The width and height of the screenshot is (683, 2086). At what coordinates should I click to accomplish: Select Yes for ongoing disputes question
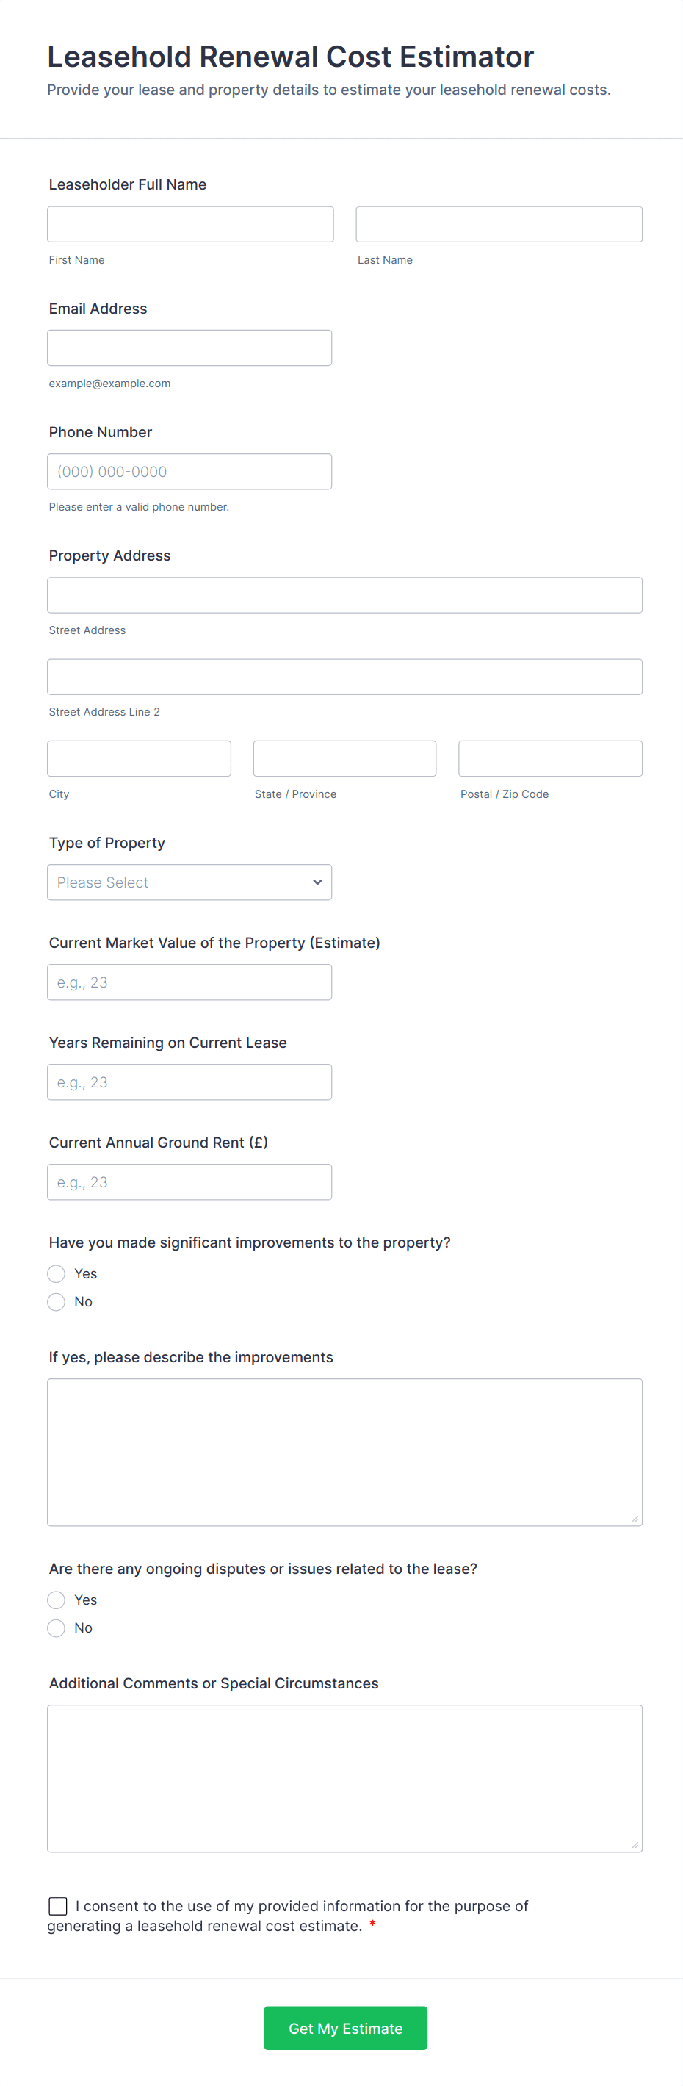point(57,1600)
